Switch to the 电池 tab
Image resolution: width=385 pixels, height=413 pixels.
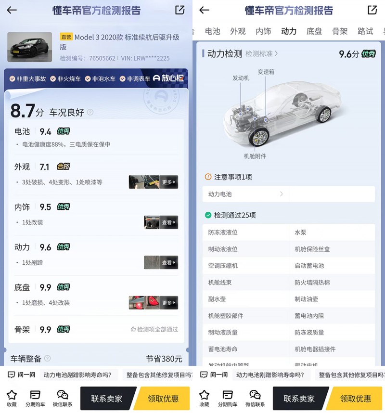point(212,31)
